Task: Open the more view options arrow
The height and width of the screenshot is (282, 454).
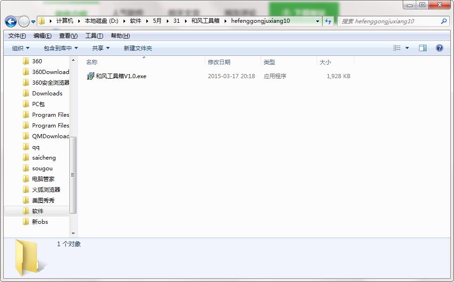Action: 407,48
